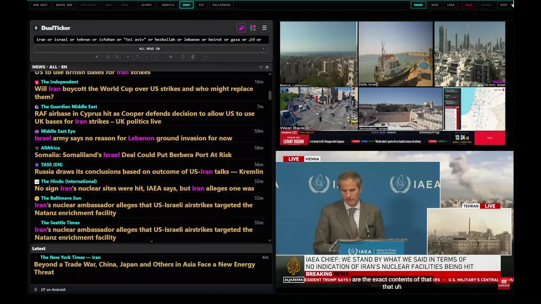Screen dimensions: 541x304
Task: Open The Hindu headline about IAEA nuclear sites
Action: tap(144, 188)
